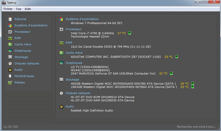
Task: Click the Disques optiques disc sidebar icon
Action: pyautogui.click(x=10, y=63)
